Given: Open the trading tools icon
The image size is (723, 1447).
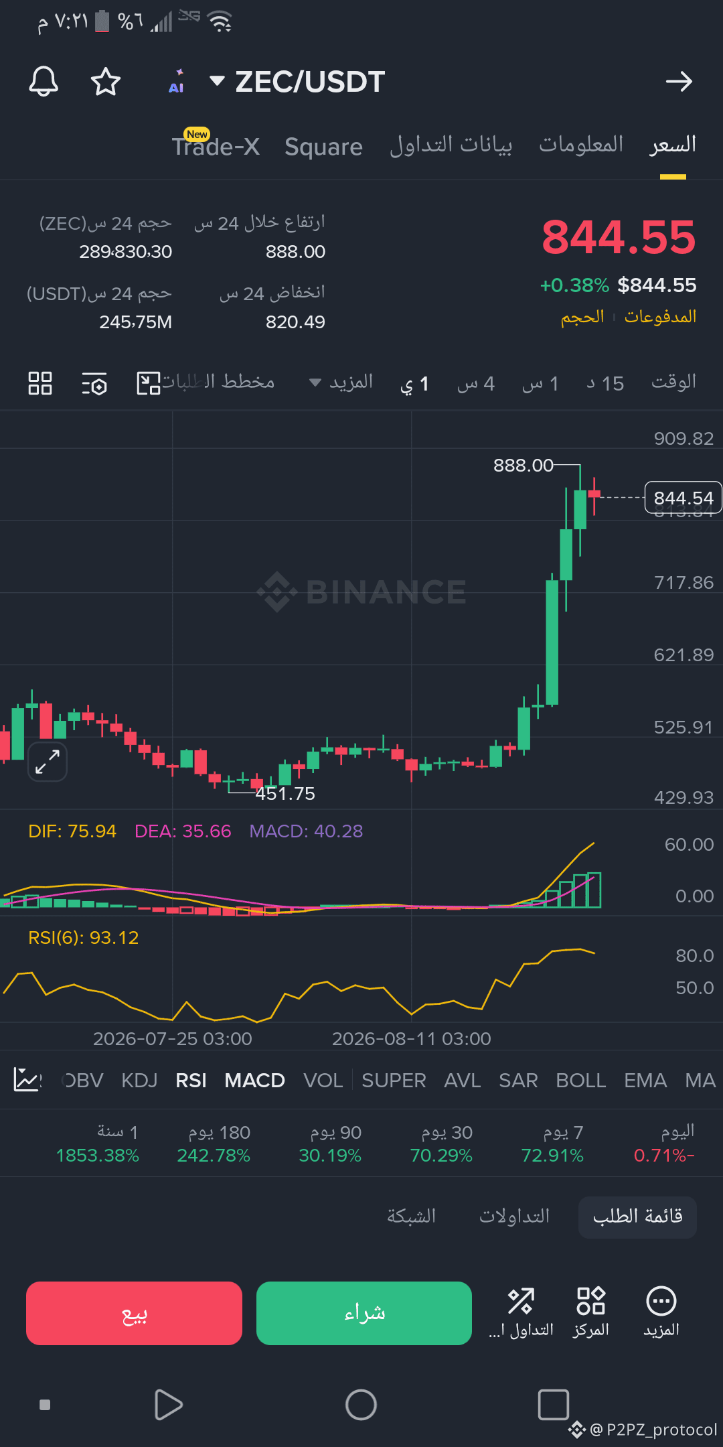Looking at the screenshot, I should pyautogui.click(x=521, y=1312).
